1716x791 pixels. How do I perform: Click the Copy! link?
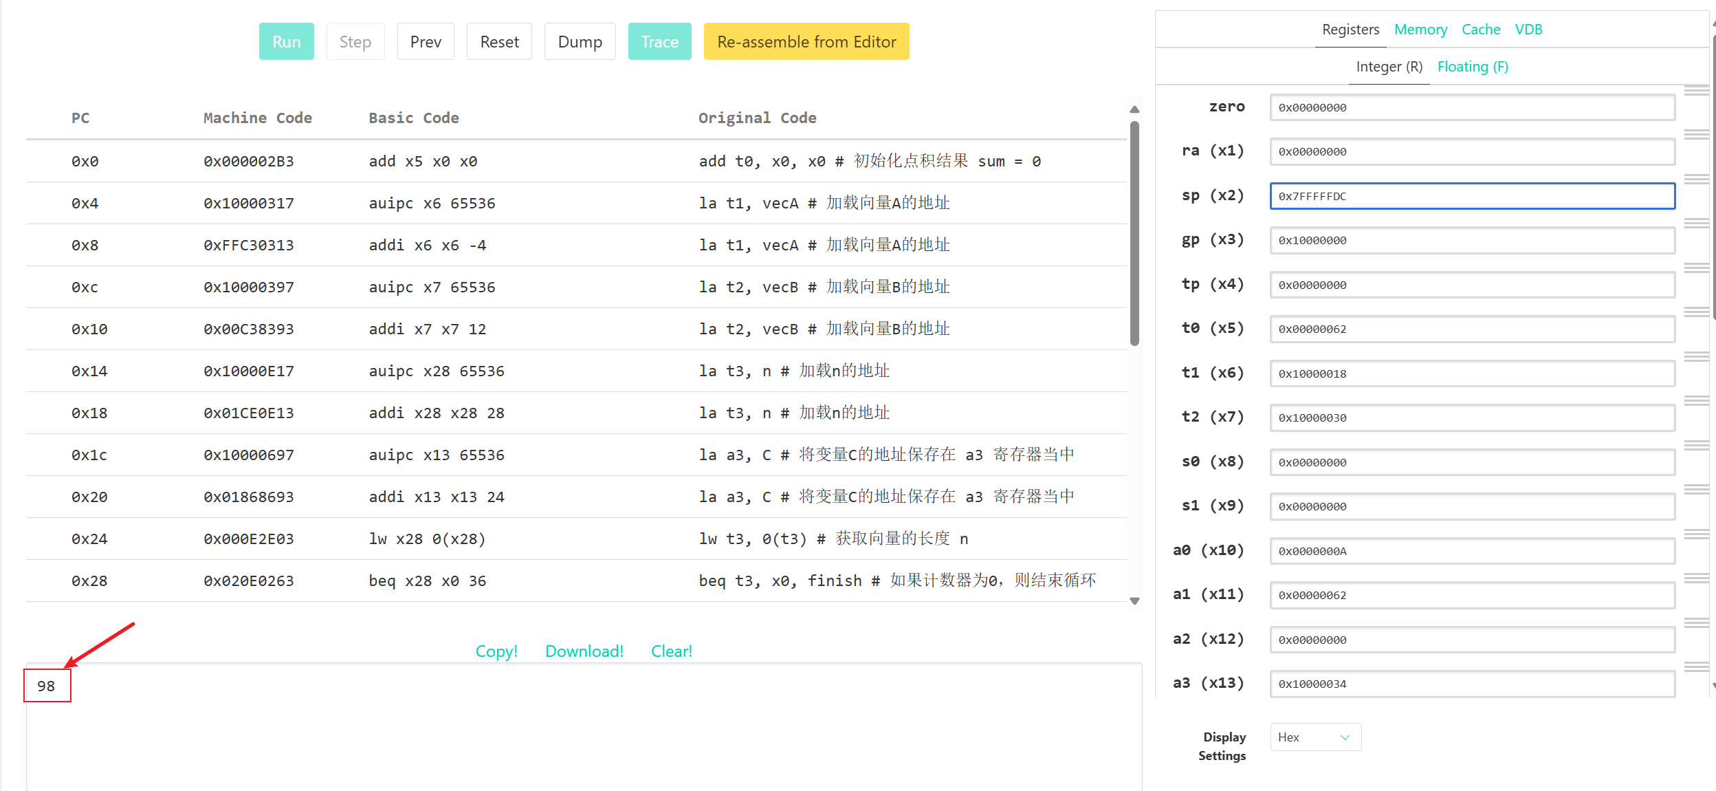[x=496, y=651]
